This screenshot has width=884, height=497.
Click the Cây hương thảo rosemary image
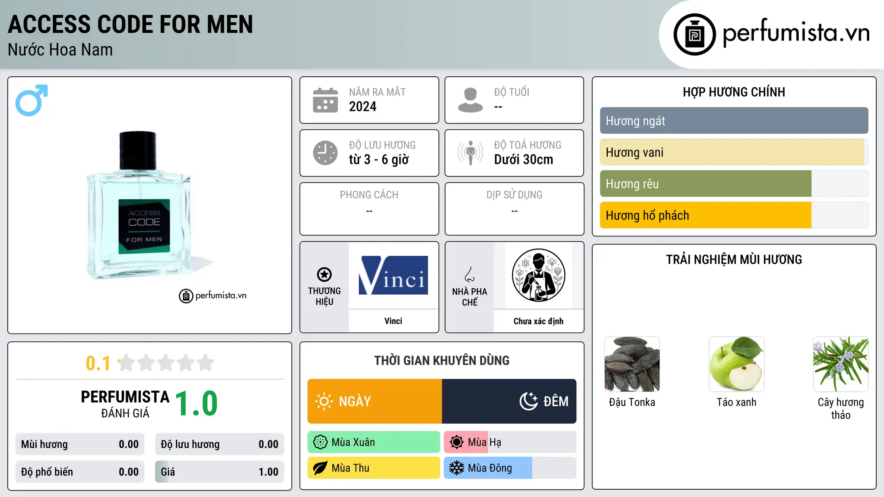(841, 364)
